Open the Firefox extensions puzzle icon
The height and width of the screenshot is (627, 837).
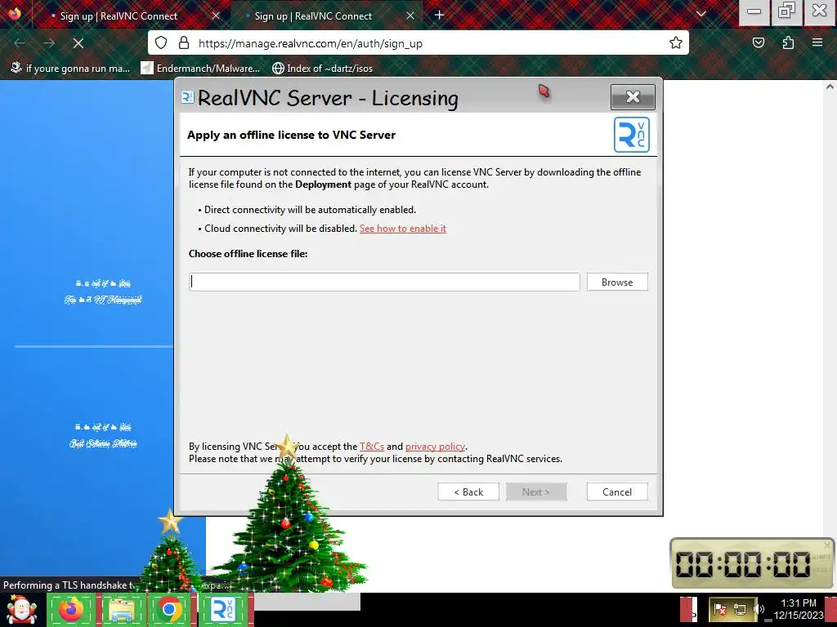coord(788,43)
